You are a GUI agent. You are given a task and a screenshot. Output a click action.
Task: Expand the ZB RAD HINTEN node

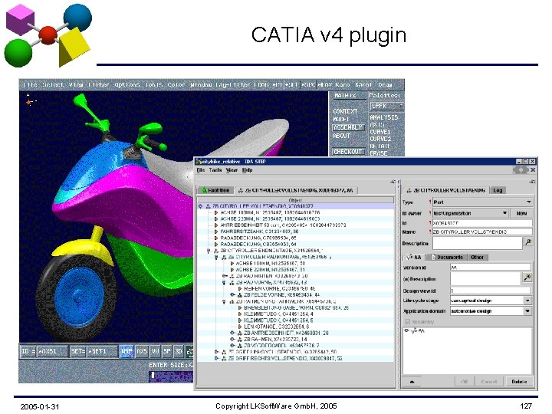point(224,276)
